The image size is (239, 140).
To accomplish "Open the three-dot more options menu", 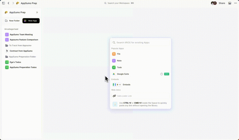I will [x=235, y=3].
